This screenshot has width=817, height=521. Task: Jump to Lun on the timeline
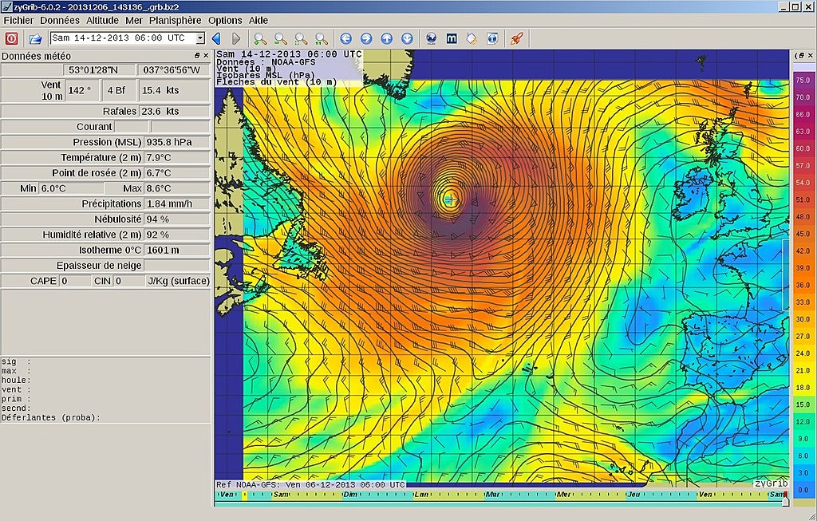click(x=421, y=495)
